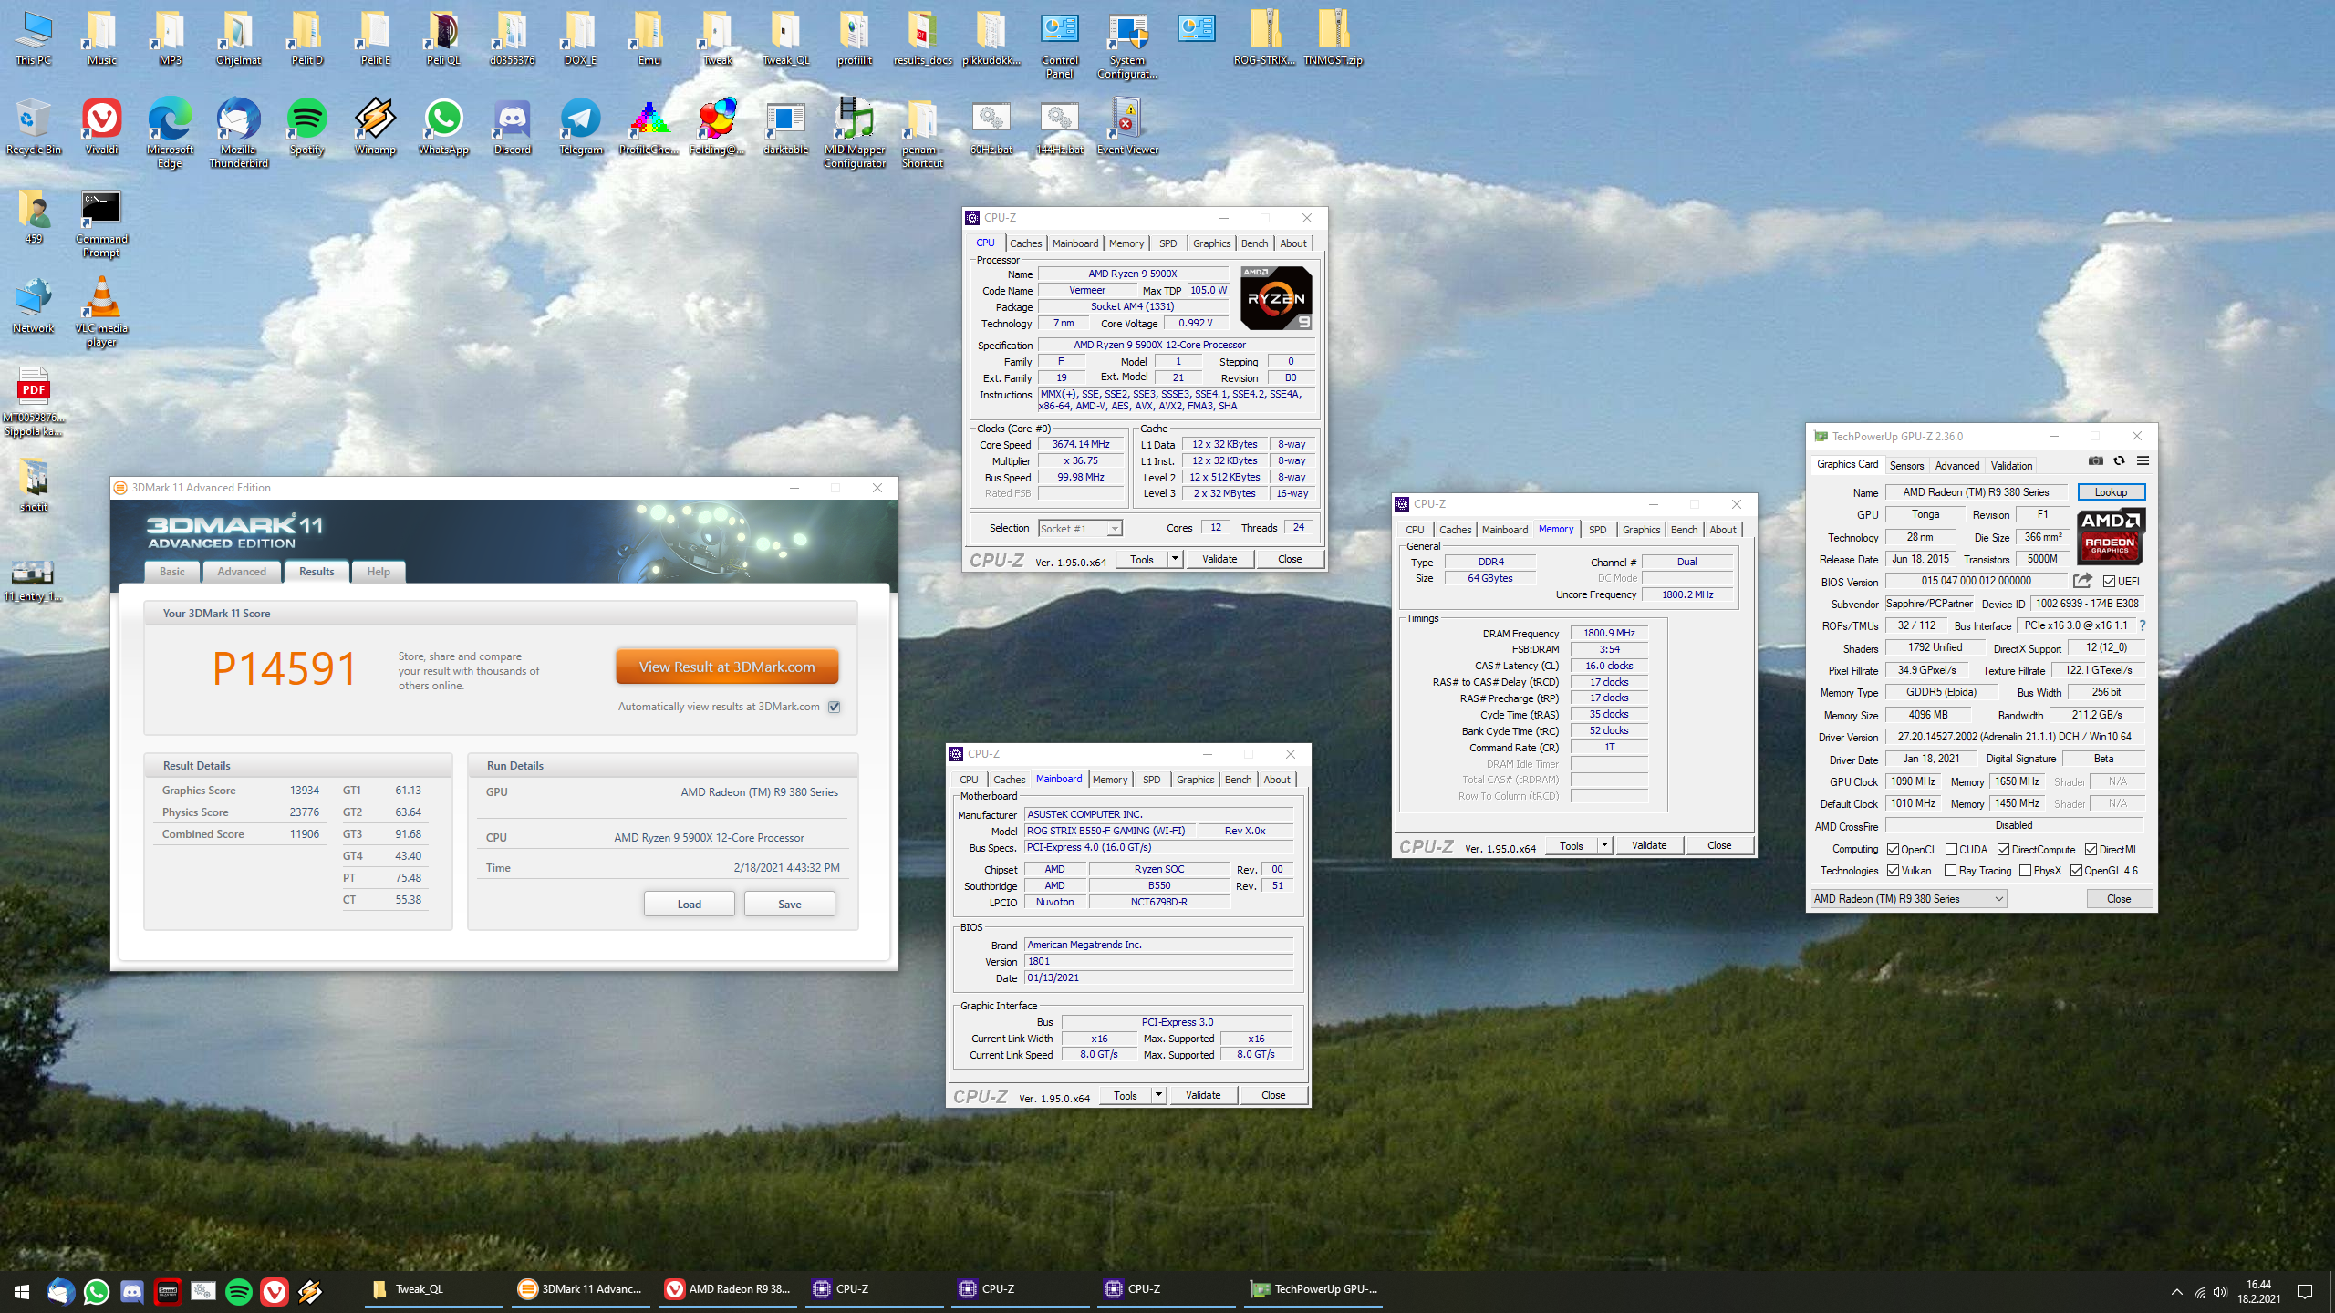The width and height of the screenshot is (2335, 1313).
Task: Open MIDIMapper Configurator shortcut
Action: (854, 133)
